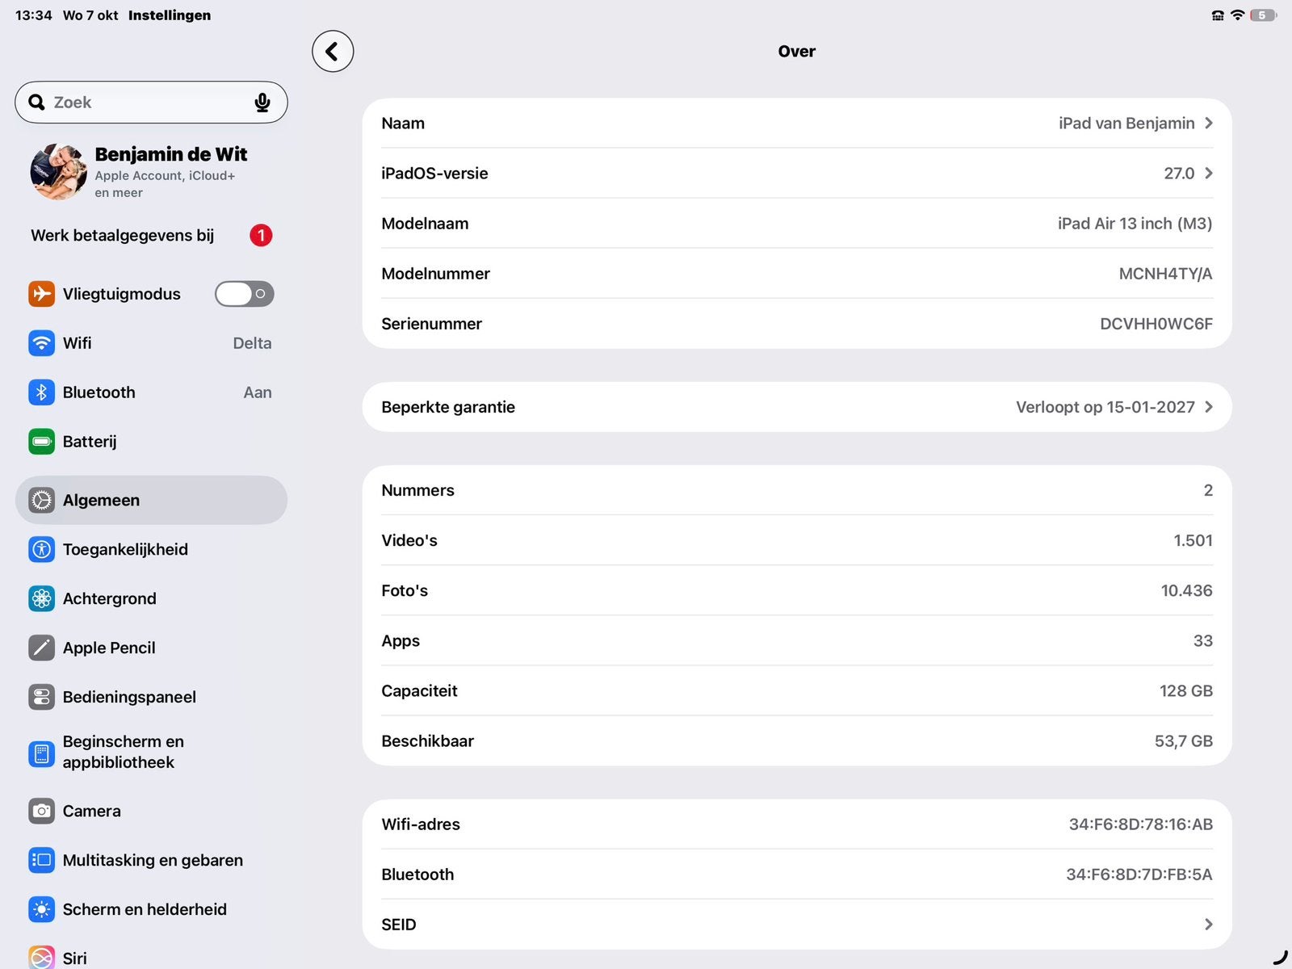Open the Achtergrond label in sidebar
1292x969 pixels.
110,599
